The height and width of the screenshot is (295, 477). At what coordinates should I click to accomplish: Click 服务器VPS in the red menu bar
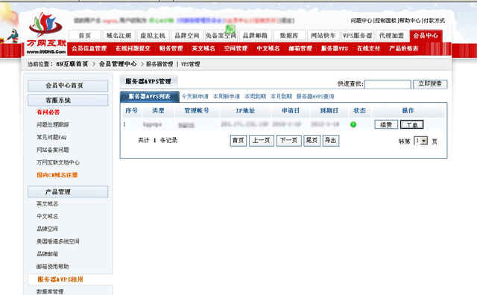click(x=335, y=48)
